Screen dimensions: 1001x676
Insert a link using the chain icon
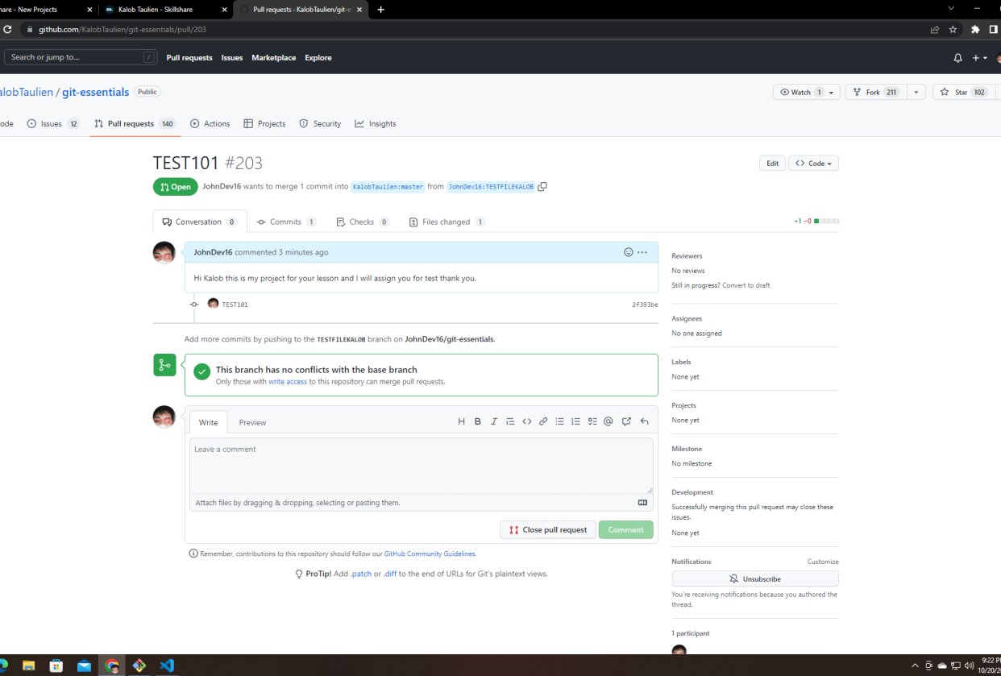click(x=543, y=421)
